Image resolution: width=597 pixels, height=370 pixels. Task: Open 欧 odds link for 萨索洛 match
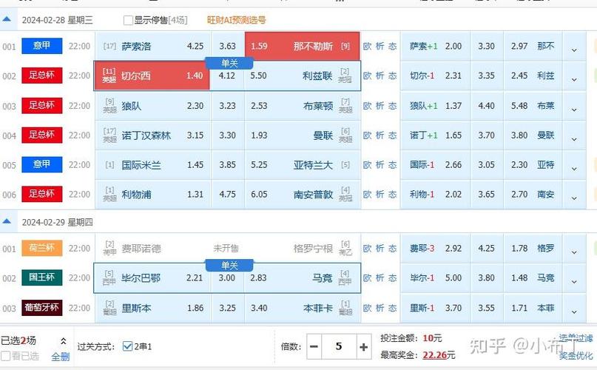click(x=367, y=46)
